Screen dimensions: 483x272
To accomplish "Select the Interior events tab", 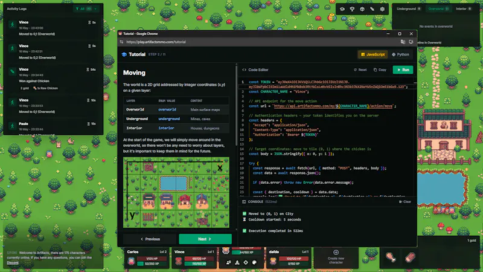I will (464, 9).
